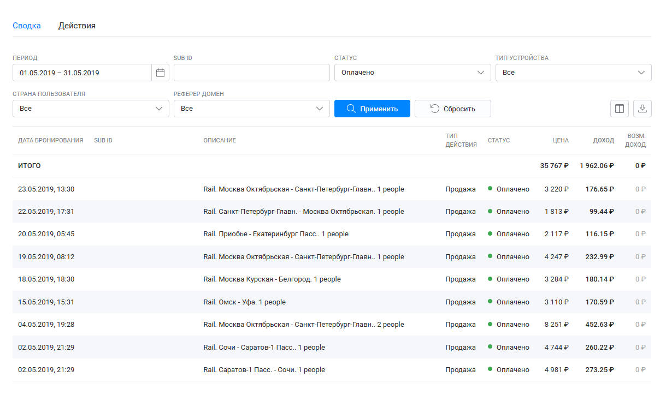Select the Москва Курская - Белгород row
The width and height of the screenshot is (666, 395).
coord(272,279)
